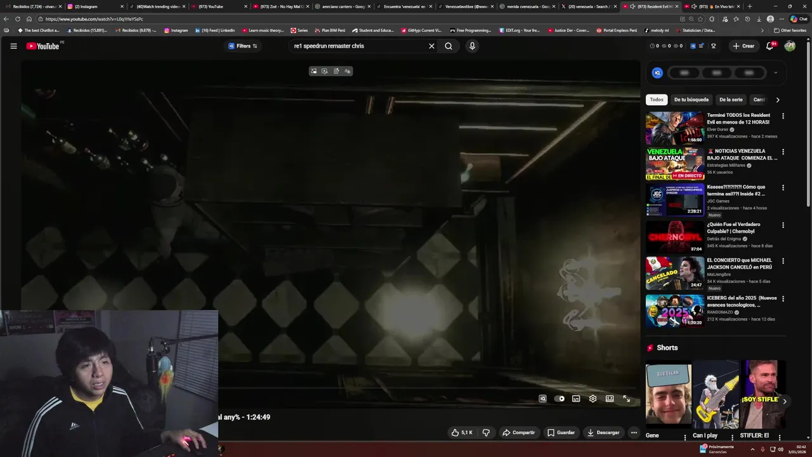Click the Compartir share button
Viewport: 812px width, 457px height.
[x=519, y=432]
